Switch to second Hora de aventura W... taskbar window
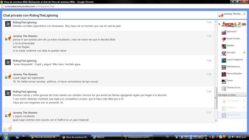Viewport: 249px width, 140px height. click(75, 137)
